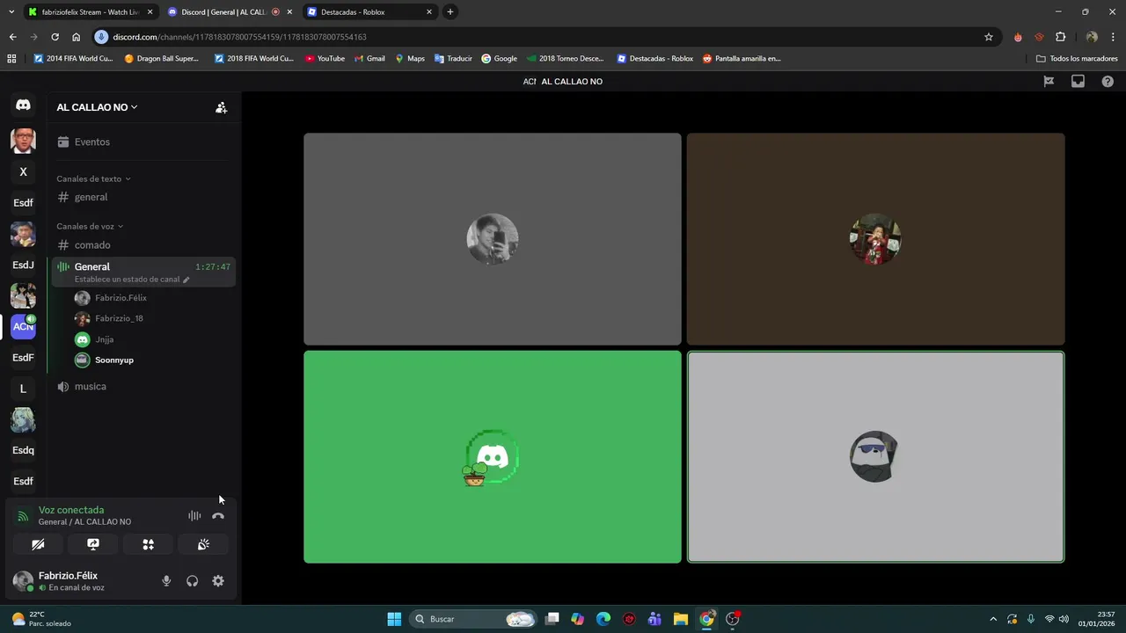Show hidden system tray icons

(x=993, y=619)
